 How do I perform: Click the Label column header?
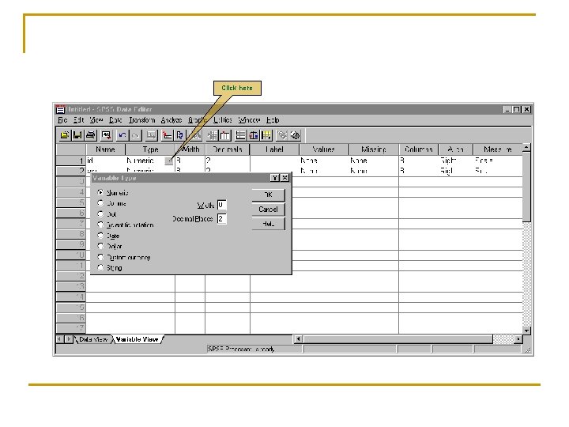coord(274,149)
